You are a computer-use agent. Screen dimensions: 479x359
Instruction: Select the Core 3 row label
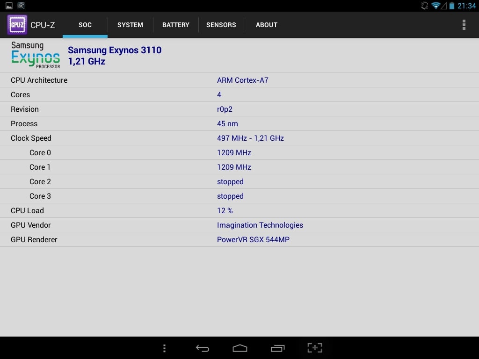pyautogui.click(x=40, y=196)
